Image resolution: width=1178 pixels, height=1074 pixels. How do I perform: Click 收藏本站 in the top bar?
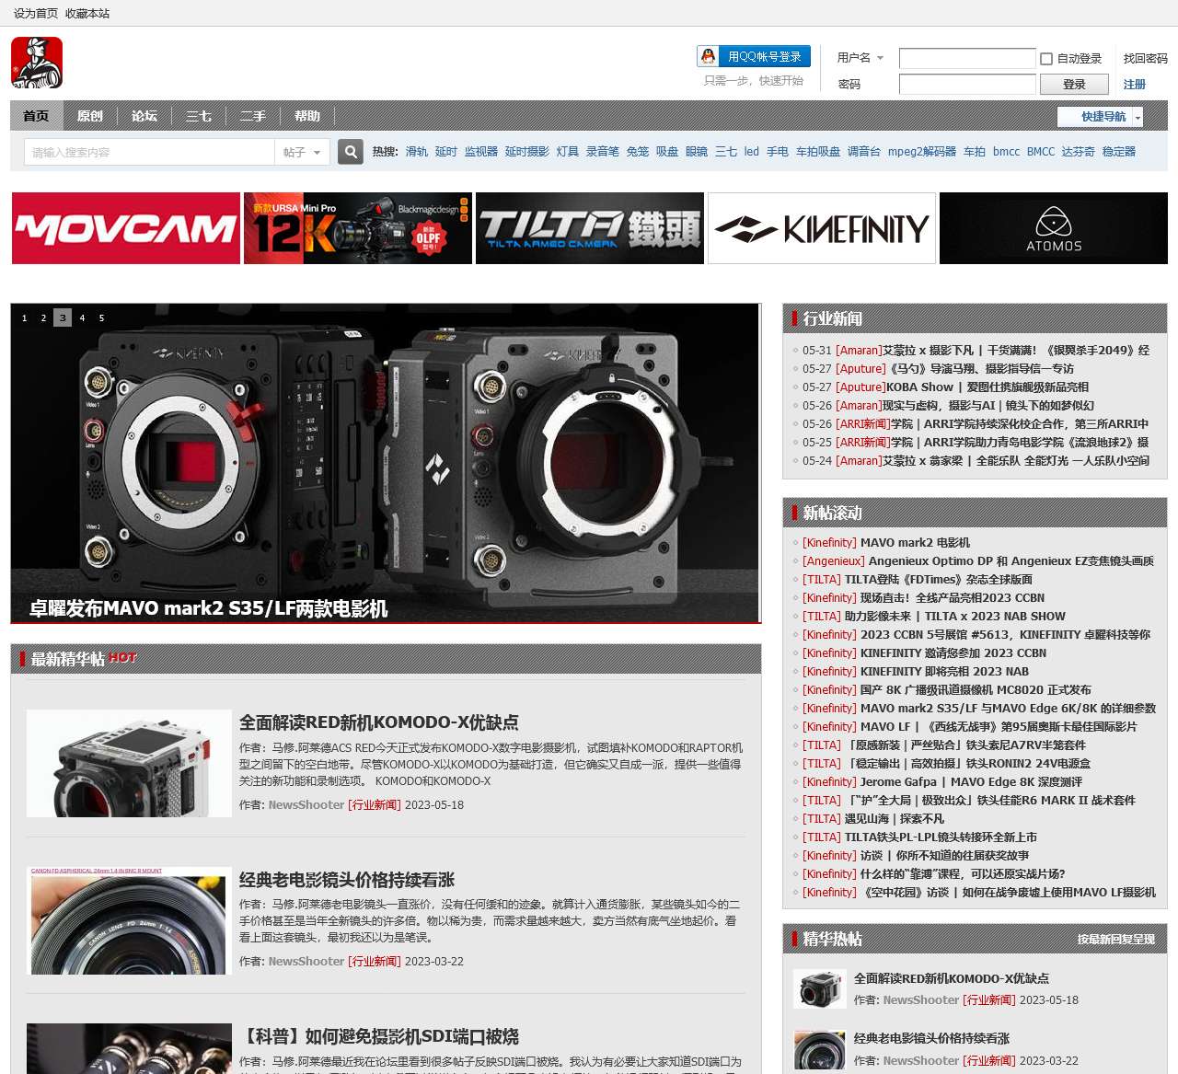[87, 13]
